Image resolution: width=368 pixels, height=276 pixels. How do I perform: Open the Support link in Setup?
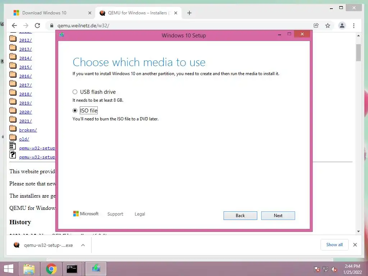pos(115,214)
